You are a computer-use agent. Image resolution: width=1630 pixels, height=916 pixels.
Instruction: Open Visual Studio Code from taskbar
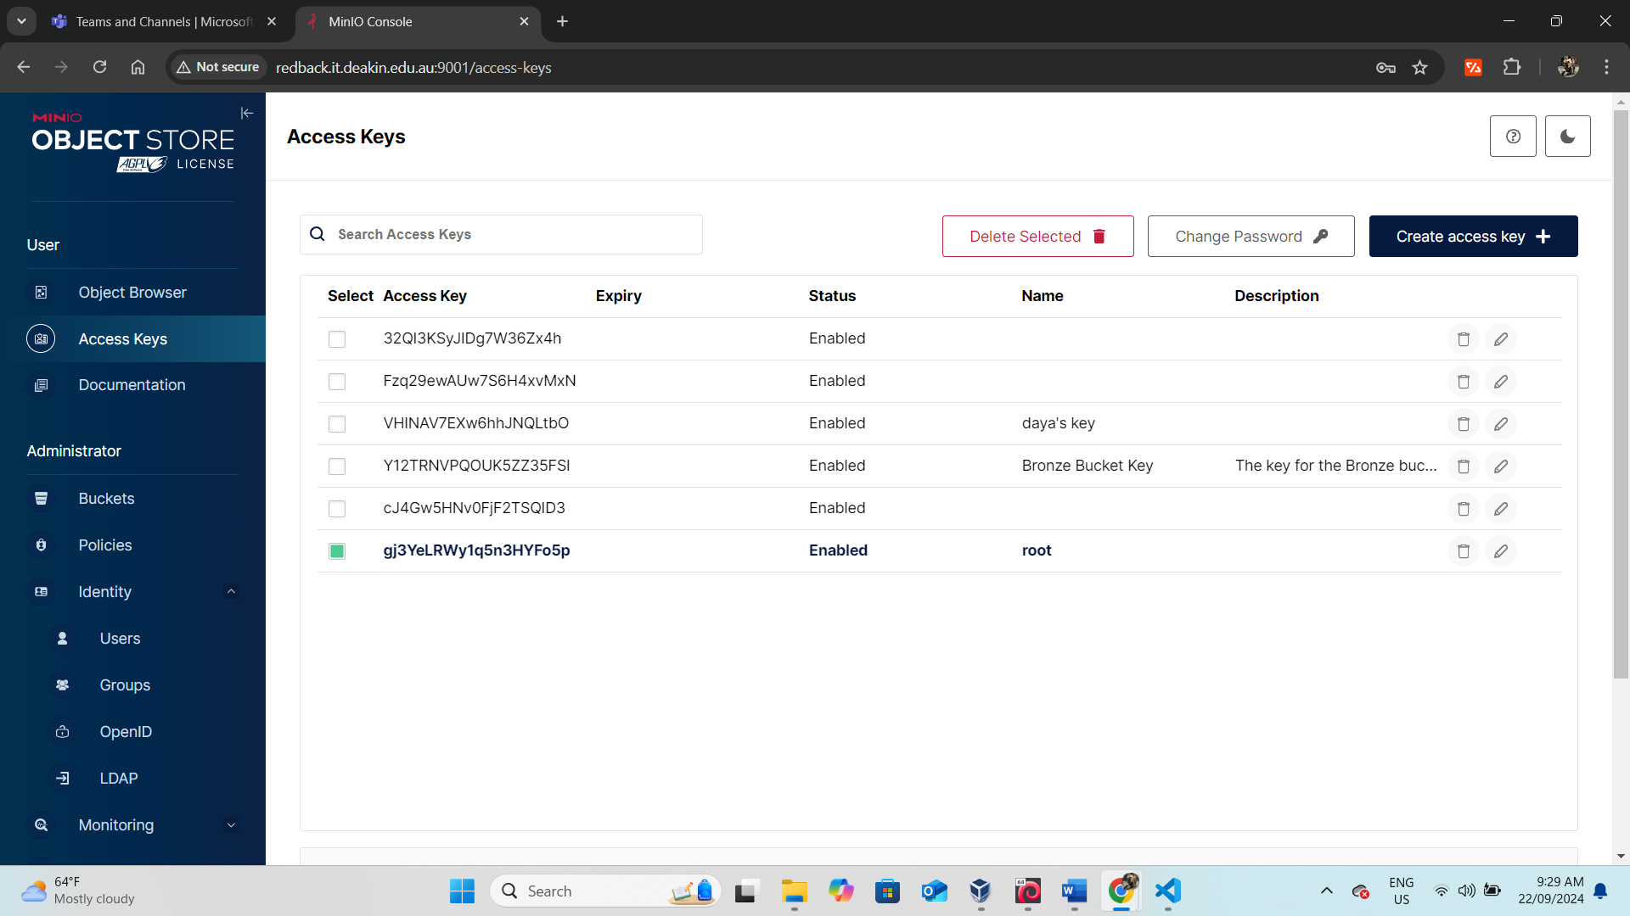[1168, 891]
